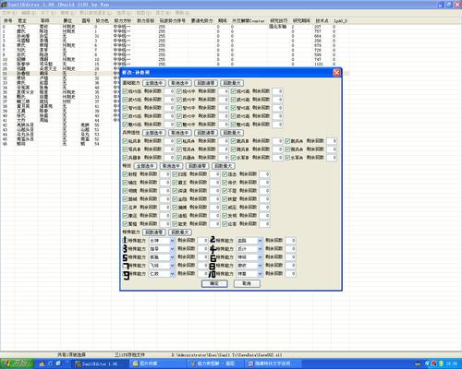Close the 修改 dialog with the red X
The image size is (462, 369).
coord(336,73)
